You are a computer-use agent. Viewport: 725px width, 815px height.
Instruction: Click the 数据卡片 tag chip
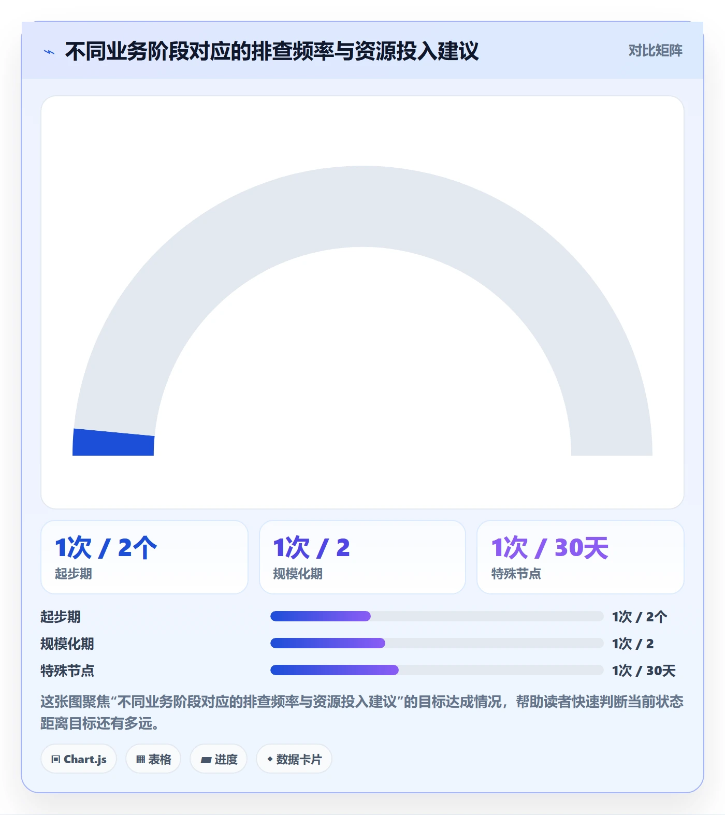click(294, 759)
